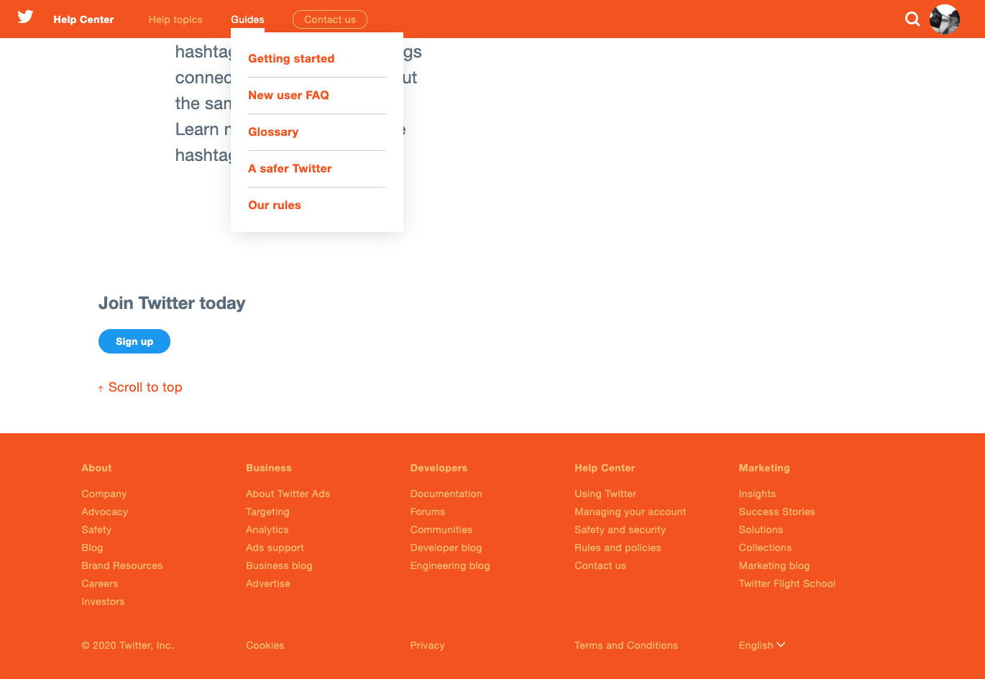The width and height of the screenshot is (985, 679).
Task: Open the Targeting footer link
Action: [x=267, y=512]
